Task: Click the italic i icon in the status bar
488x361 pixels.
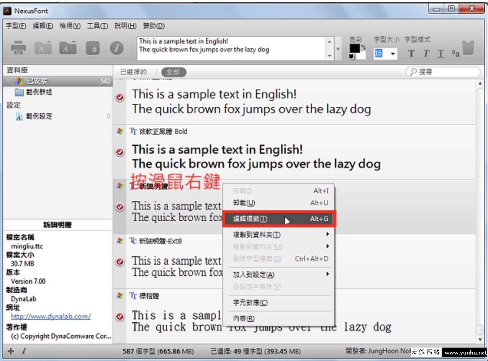Action: tap(23, 351)
